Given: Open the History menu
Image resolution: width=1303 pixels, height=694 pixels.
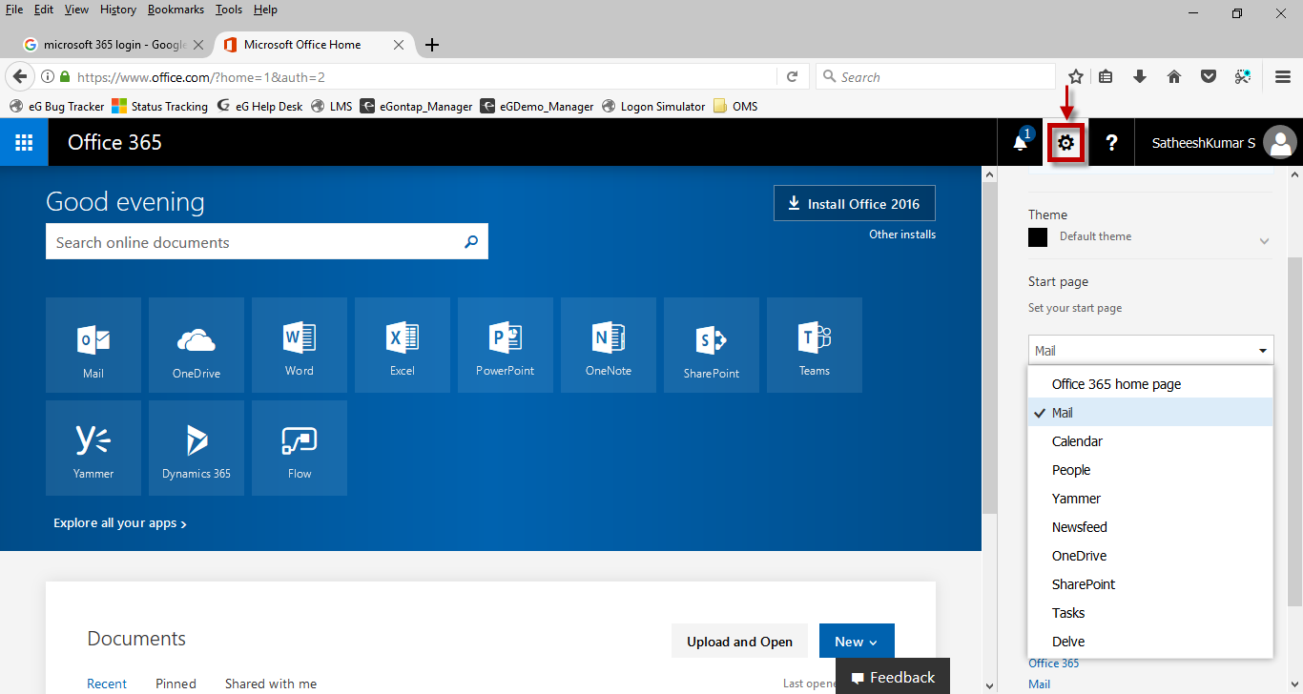Looking at the screenshot, I should tap(117, 10).
